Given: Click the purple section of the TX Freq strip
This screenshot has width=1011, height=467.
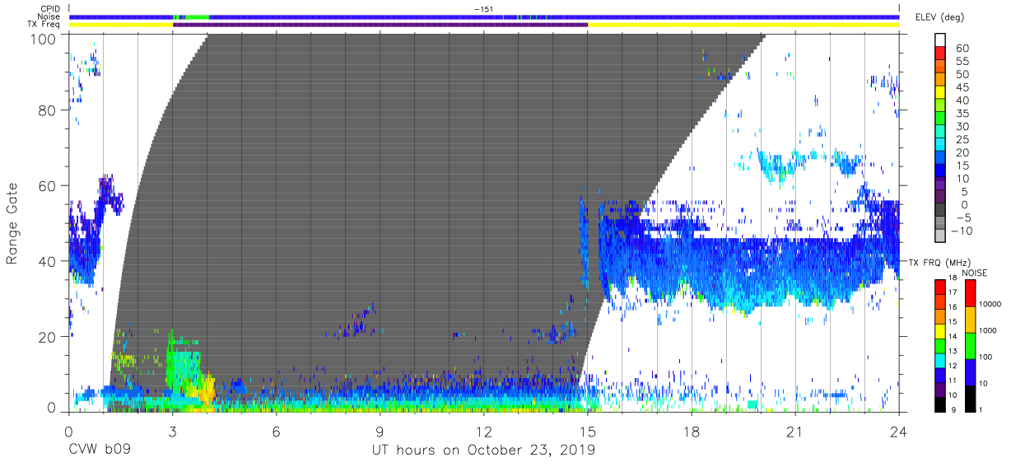Looking at the screenshot, I should (380, 25).
